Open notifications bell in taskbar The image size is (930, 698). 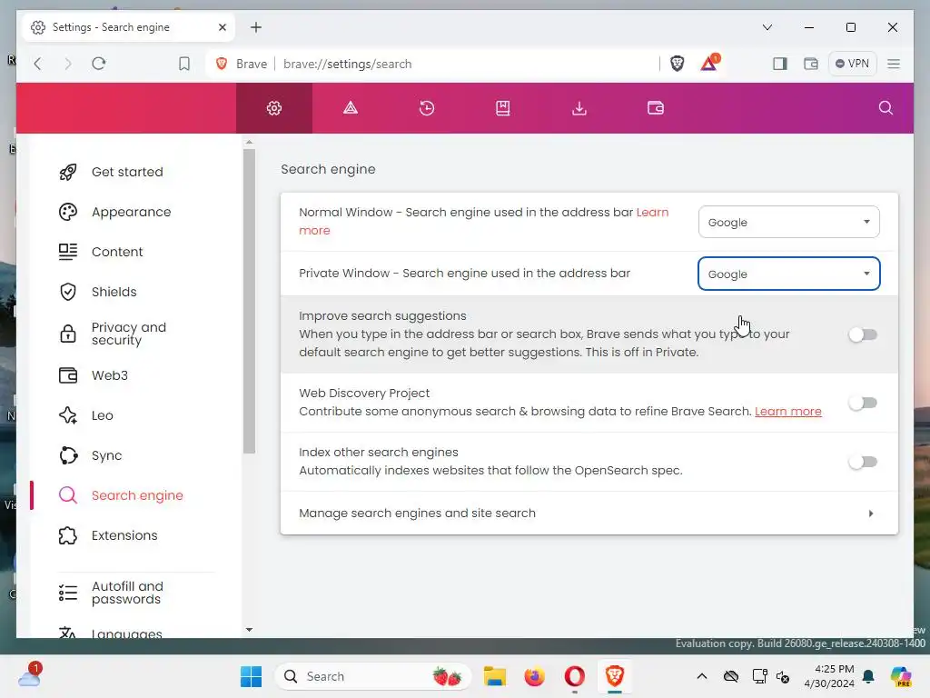[x=868, y=676]
